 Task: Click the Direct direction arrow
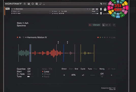[x=64, y=75]
